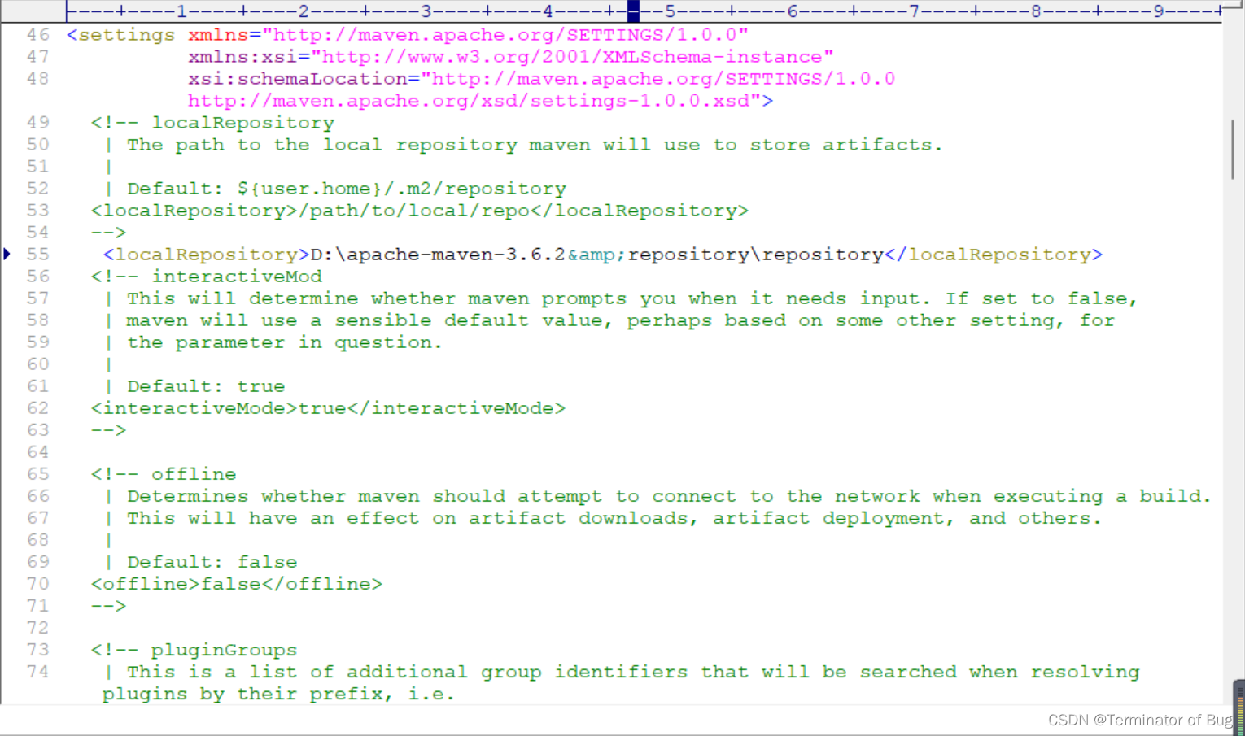The image size is (1245, 736).
Task: Click the ruler mark labeled 3
Action: pos(426,11)
